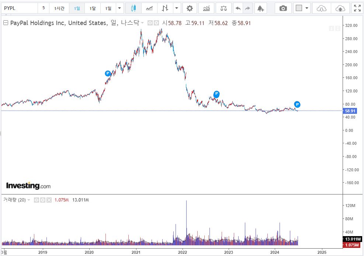This screenshot has width=364, height=256.
Task: Click the 2021 label on the time axis
Action: pyautogui.click(x=136, y=252)
